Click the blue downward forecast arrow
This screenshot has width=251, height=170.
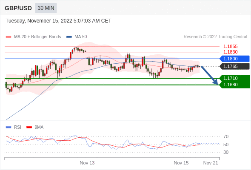210,75
